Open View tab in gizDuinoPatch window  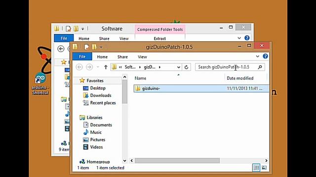[x=142, y=57]
